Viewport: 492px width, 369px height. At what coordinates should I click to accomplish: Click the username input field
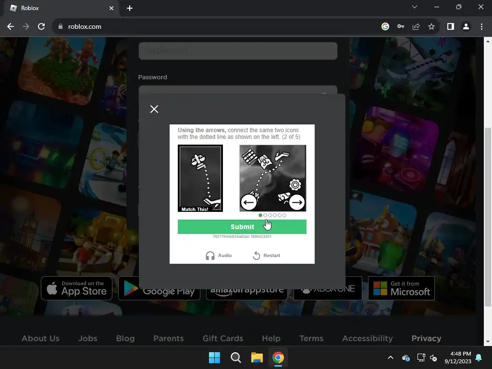[238, 51]
